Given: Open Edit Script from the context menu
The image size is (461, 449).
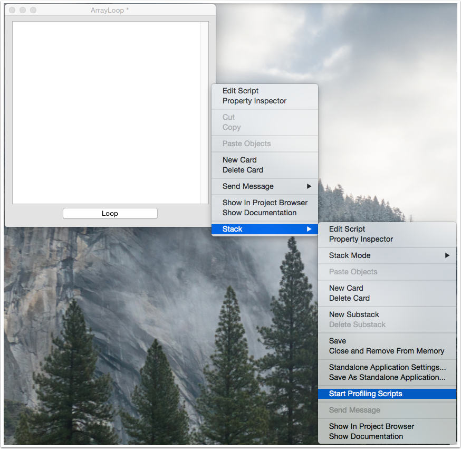Looking at the screenshot, I should point(240,91).
